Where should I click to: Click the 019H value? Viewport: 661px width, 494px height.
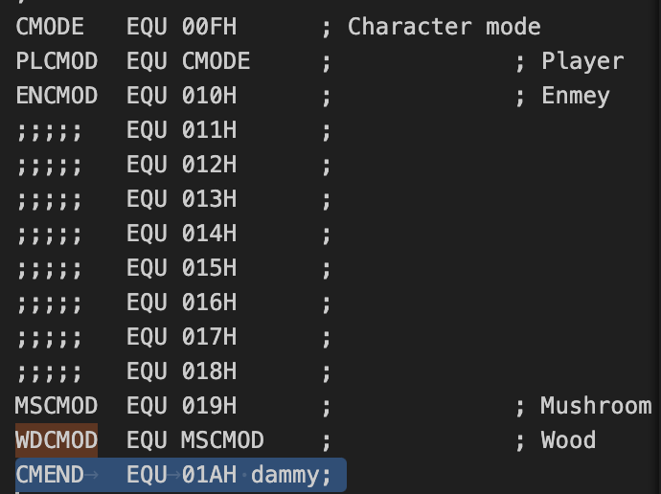[x=209, y=406]
